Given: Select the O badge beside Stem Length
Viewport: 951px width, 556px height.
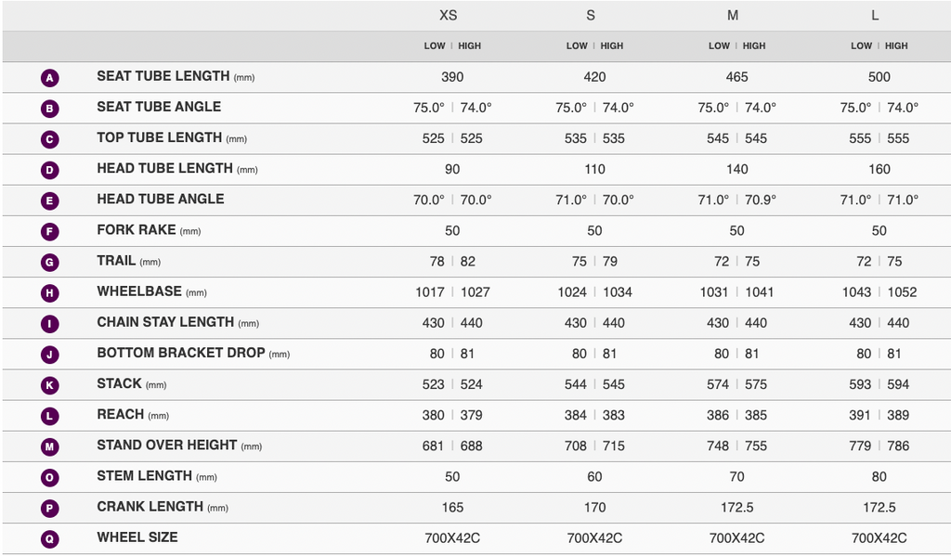Looking at the screenshot, I should pyautogui.click(x=50, y=477).
